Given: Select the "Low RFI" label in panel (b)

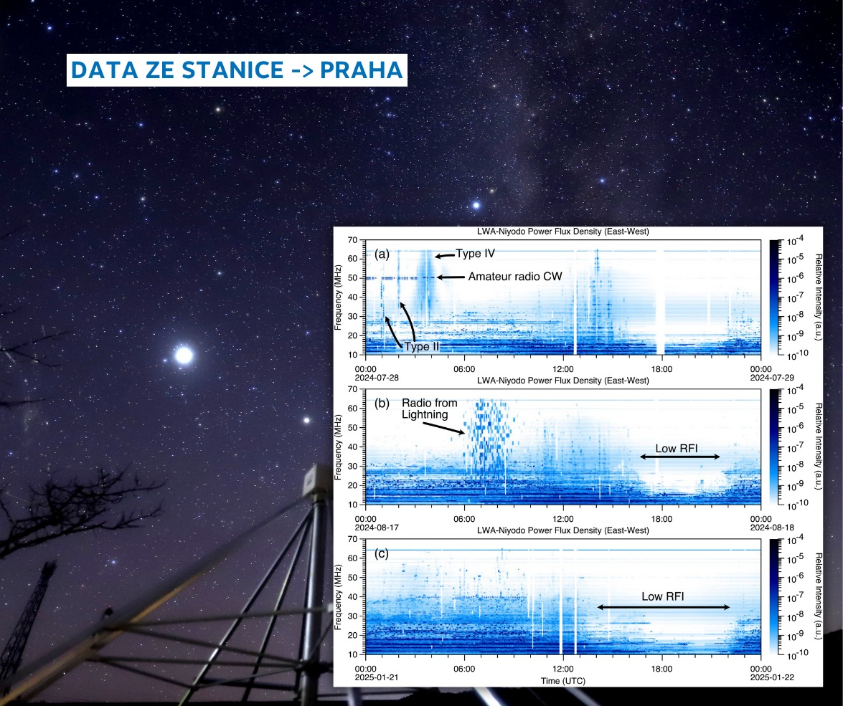Looking at the screenshot, I should [678, 448].
